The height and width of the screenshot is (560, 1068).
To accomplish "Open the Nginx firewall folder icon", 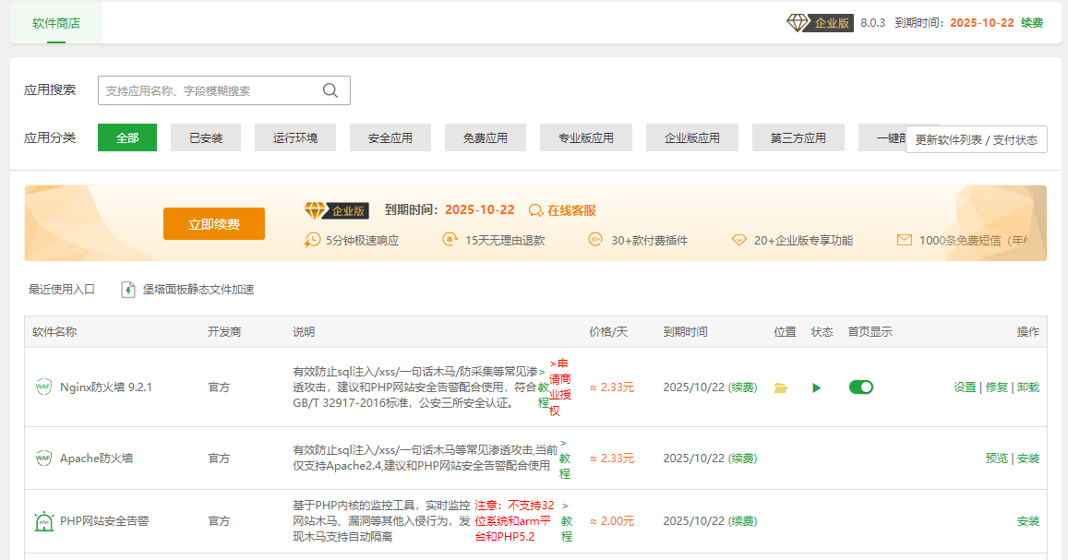I will tap(780, 387).
